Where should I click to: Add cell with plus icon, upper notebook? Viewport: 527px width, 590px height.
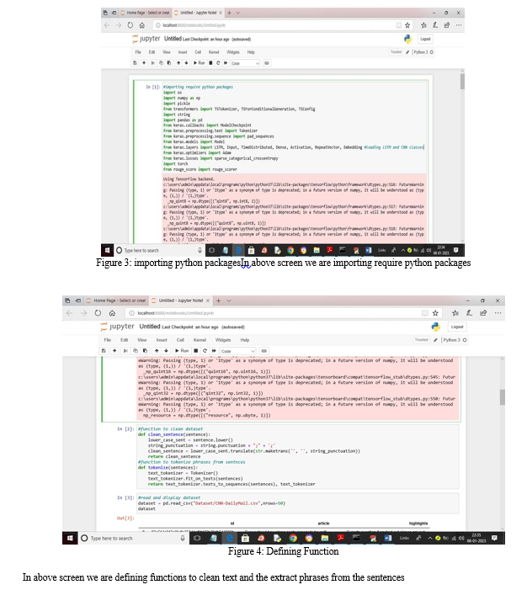[144, 63]
